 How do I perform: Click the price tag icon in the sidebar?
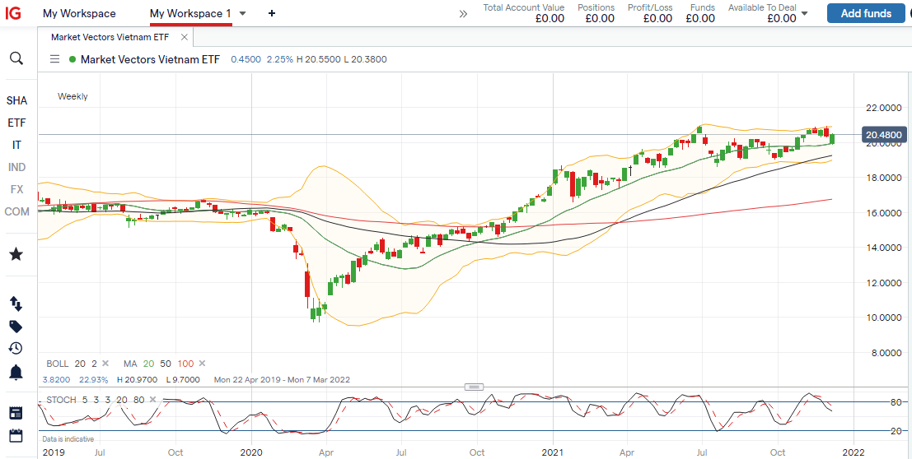tap(16, 327)
